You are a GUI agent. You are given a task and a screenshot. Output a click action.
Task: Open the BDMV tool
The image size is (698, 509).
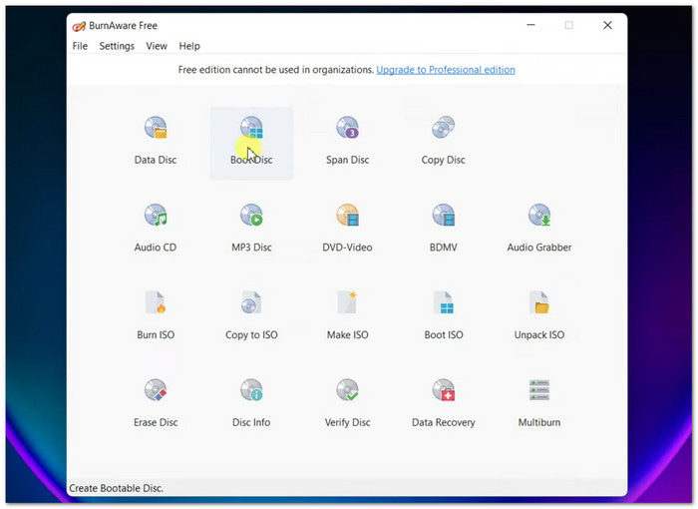coord(444,230)
